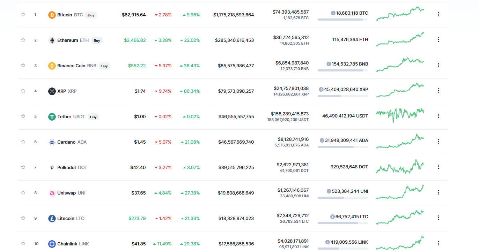Open the Tether row more options

pos(439,116)
